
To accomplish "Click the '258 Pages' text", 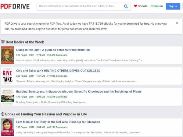I will (22, 55).
